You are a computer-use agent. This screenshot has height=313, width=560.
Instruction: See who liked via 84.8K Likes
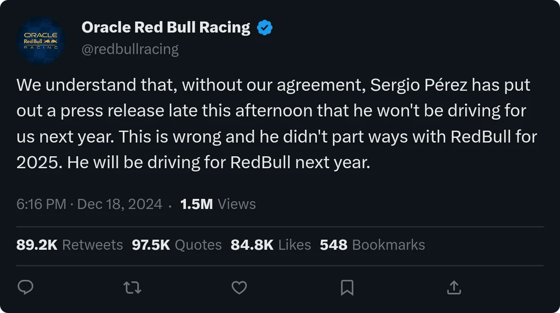coord(271,245)
